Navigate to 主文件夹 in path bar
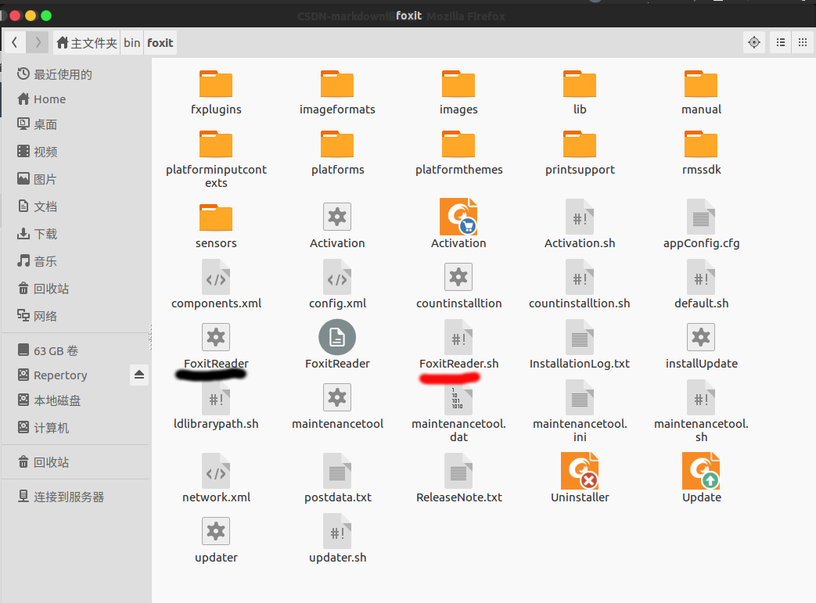The image size is (816, 603). pyautogui.click(x=87, y=43)
